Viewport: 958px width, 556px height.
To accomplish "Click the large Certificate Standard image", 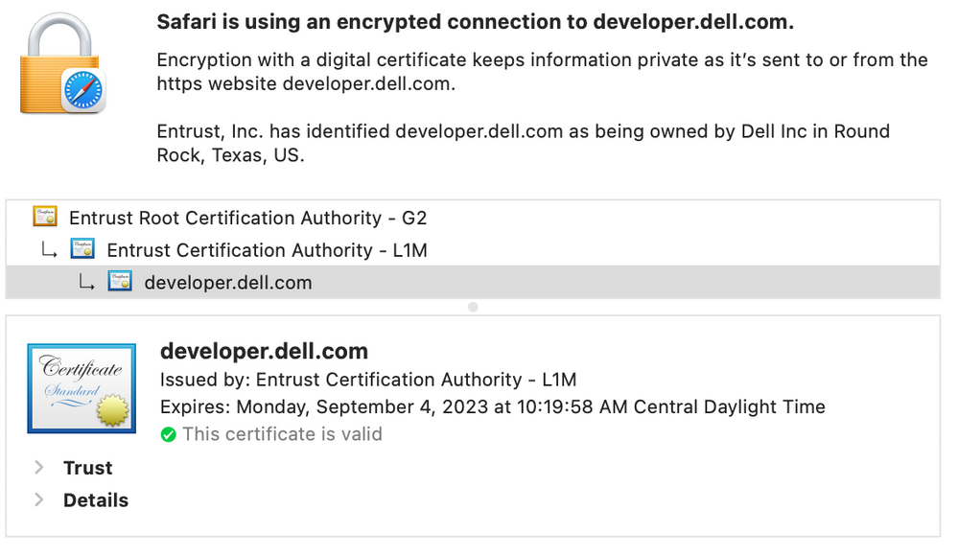I will [82, 388].
